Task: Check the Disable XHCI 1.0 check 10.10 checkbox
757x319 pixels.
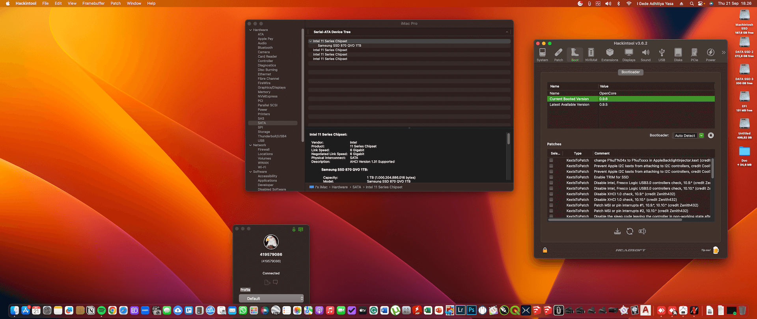Action: pos(551,200)
